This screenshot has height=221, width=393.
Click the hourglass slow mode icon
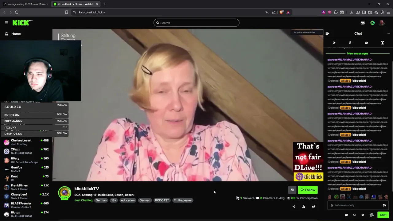383,43
